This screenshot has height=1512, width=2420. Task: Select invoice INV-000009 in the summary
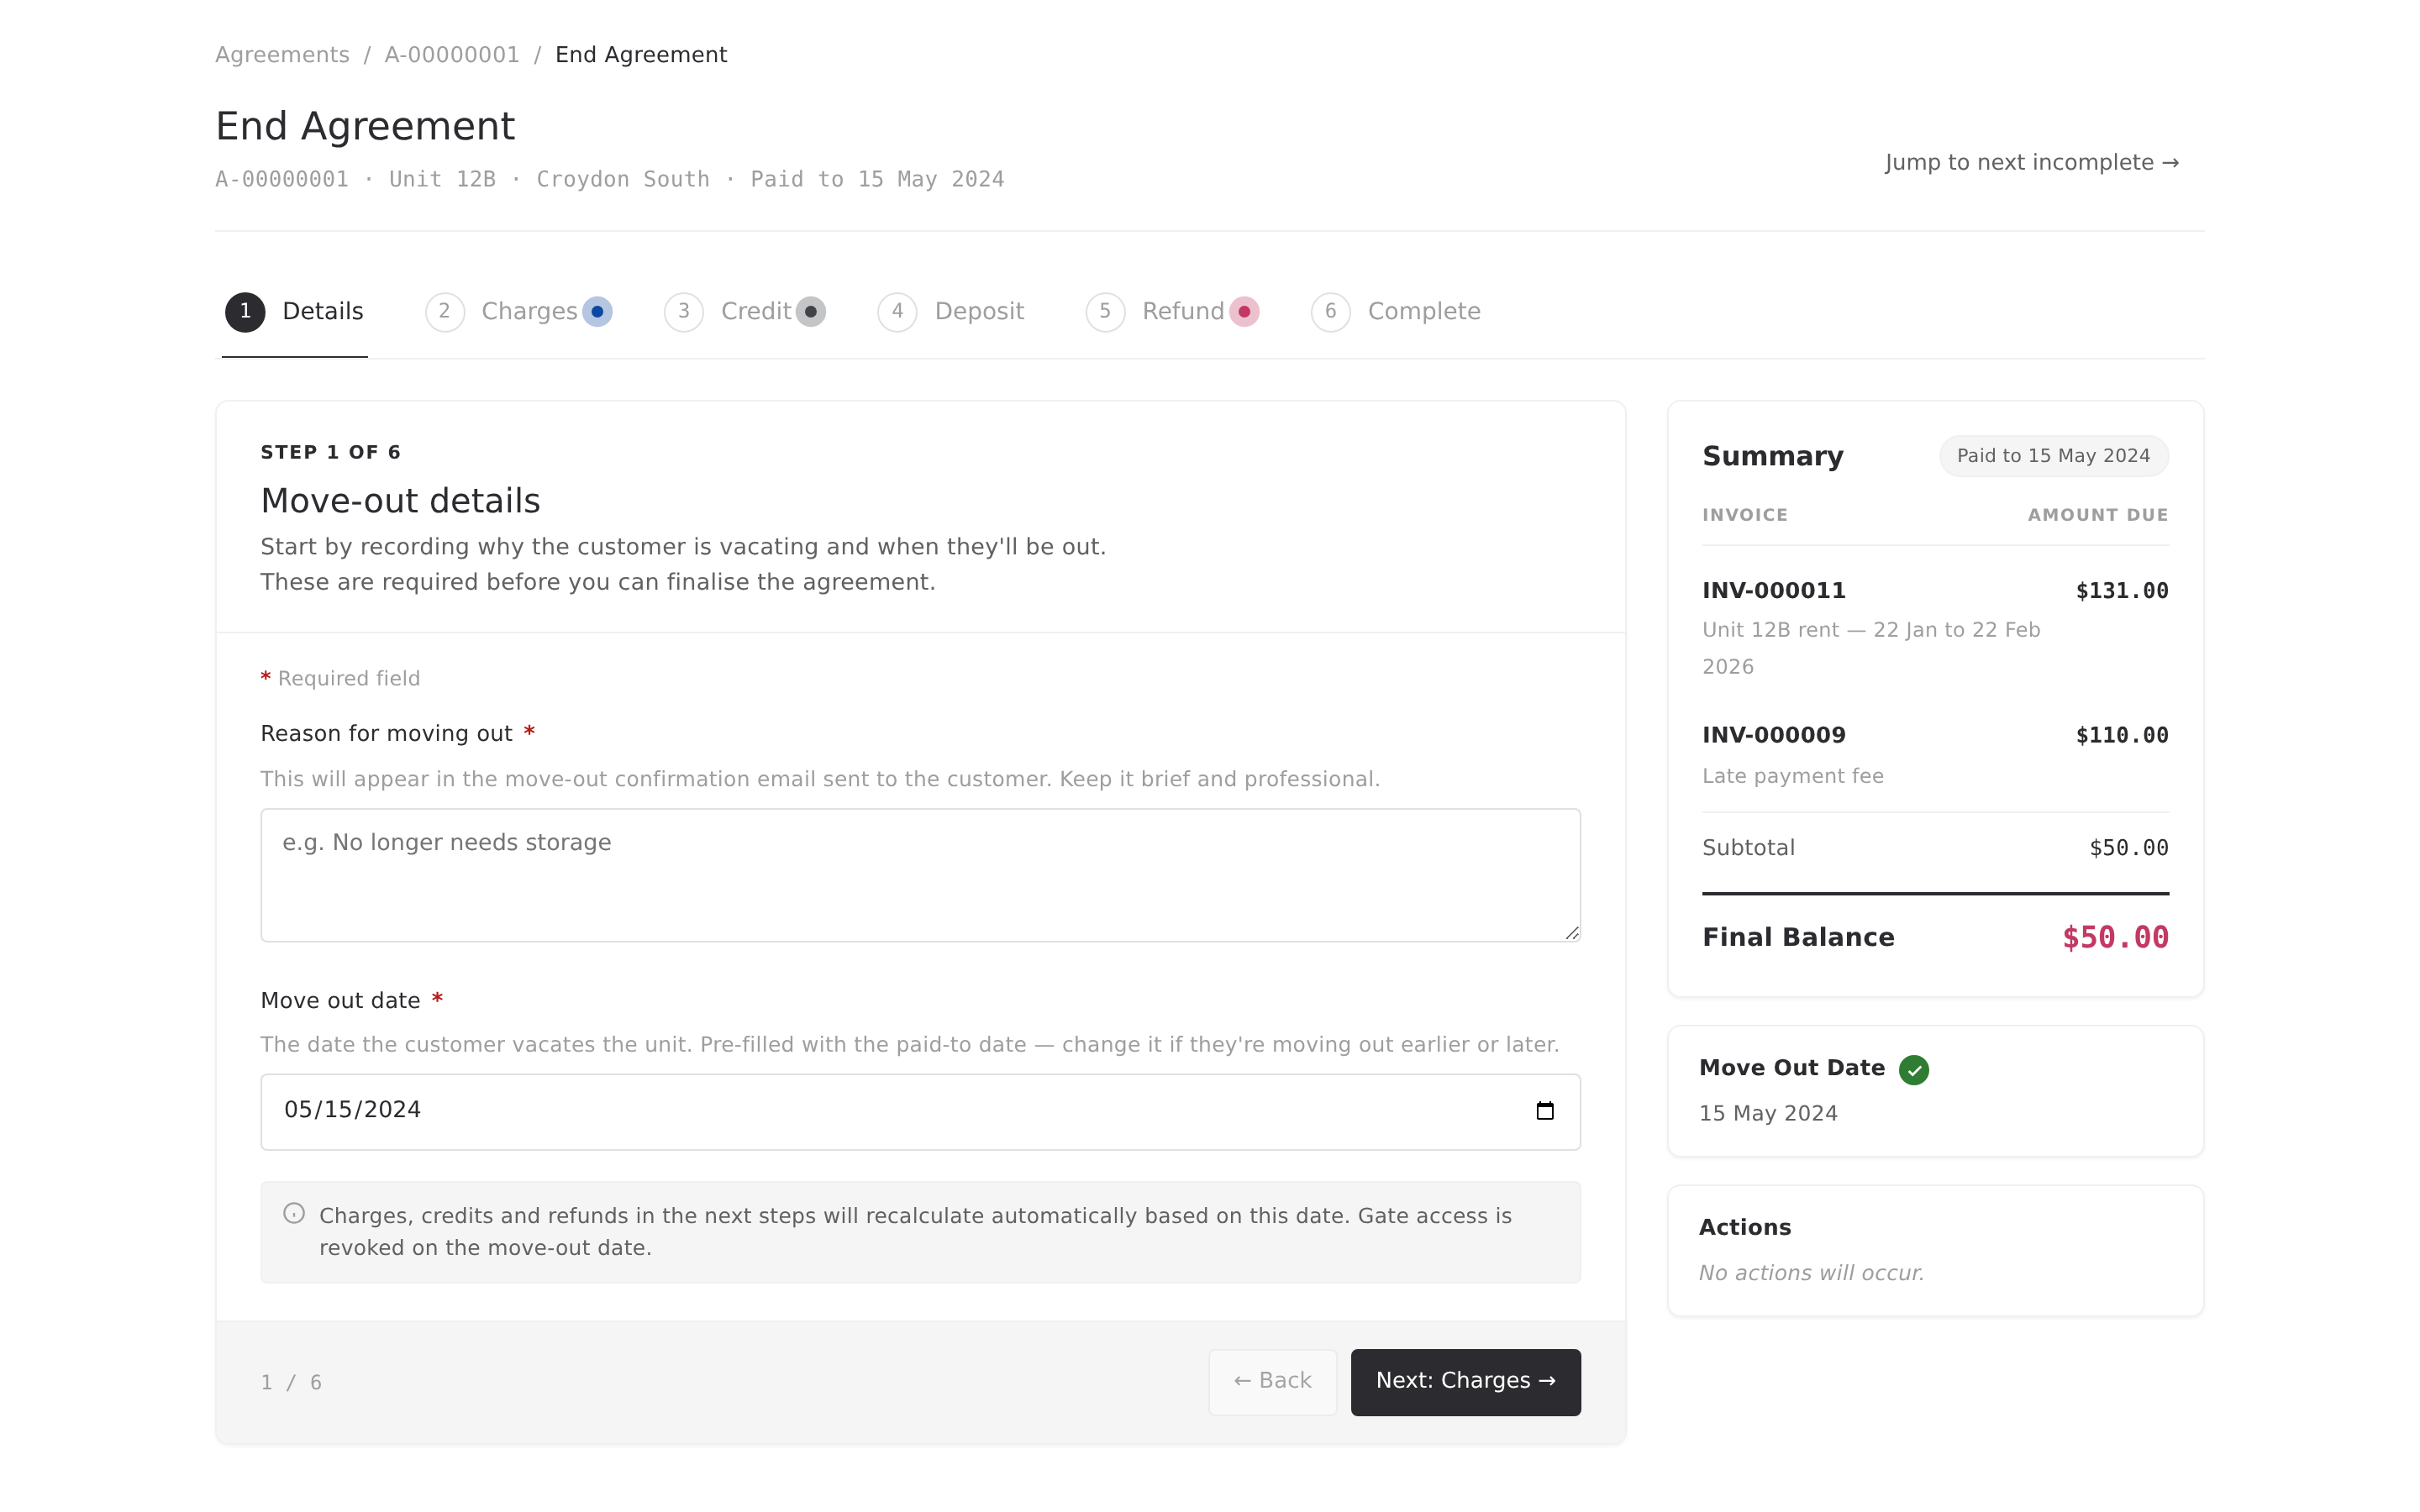coord(1773,735)
